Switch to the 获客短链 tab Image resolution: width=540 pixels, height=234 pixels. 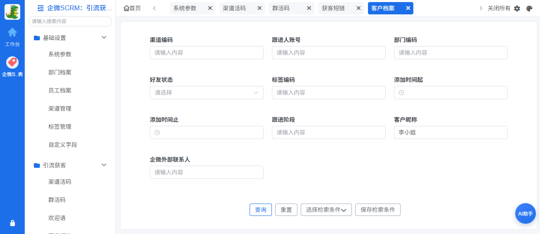click(x=333, y=8)
